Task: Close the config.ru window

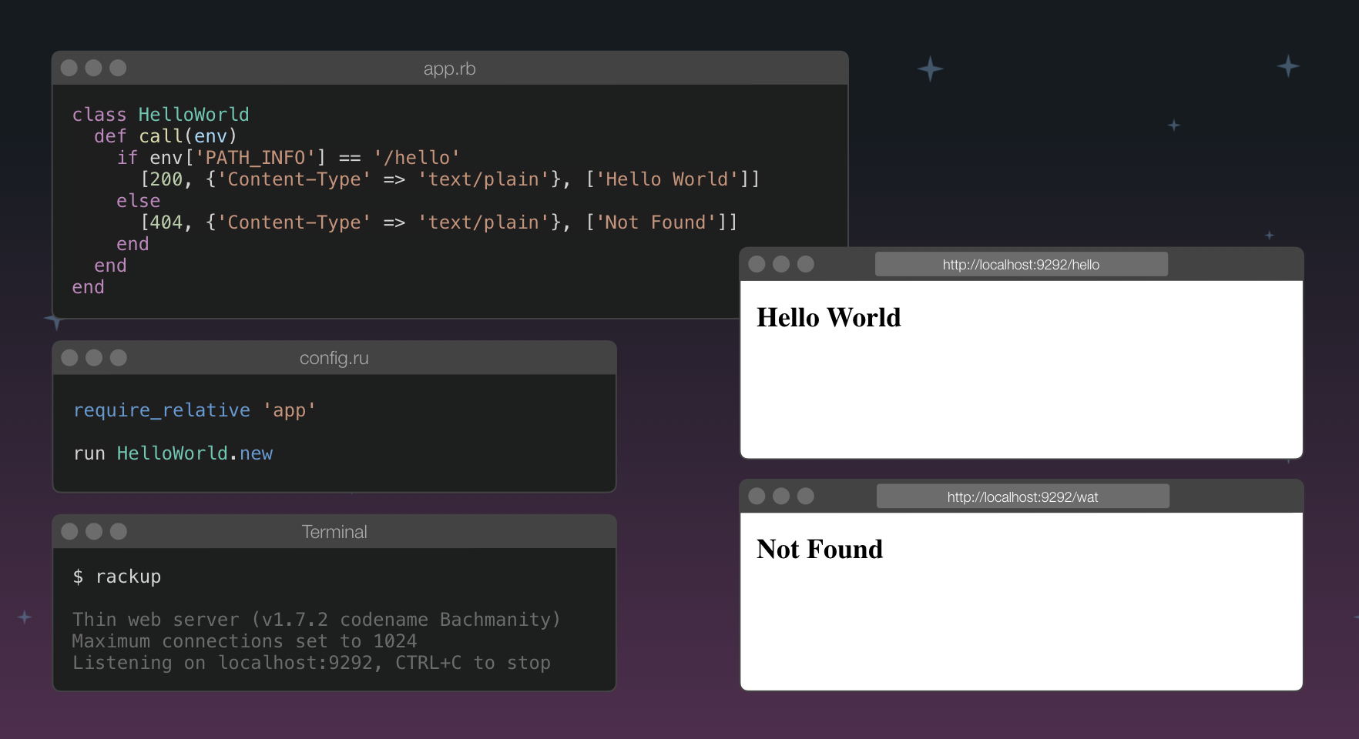Action: point(69,357)
